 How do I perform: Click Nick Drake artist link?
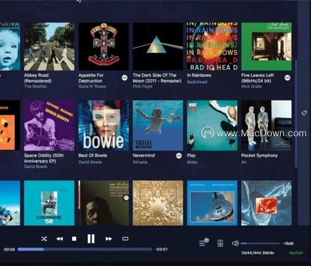251,86
